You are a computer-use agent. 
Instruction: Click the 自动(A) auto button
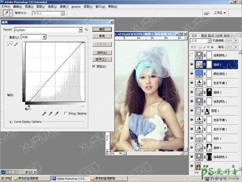[102, 53]
